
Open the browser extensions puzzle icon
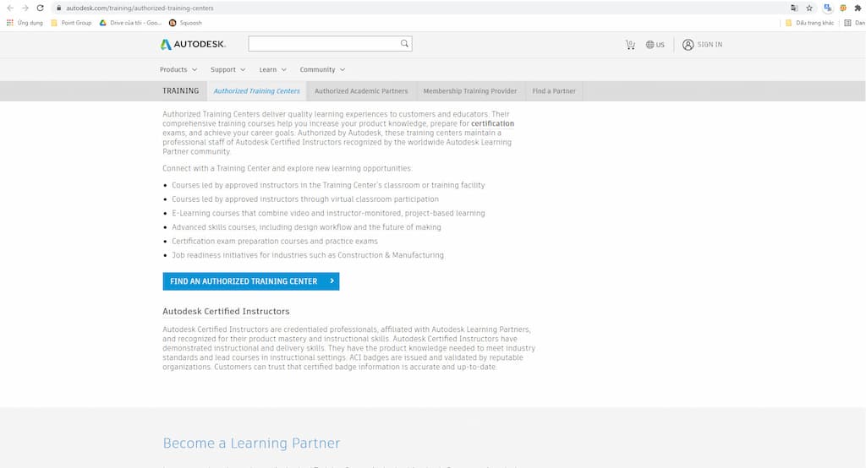click(x=858, y=8)
